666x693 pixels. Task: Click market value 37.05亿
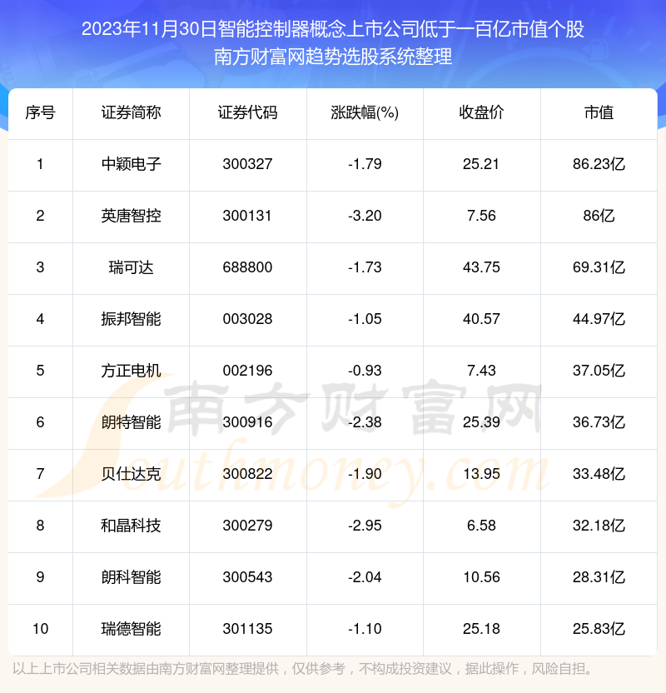point(599,371)
